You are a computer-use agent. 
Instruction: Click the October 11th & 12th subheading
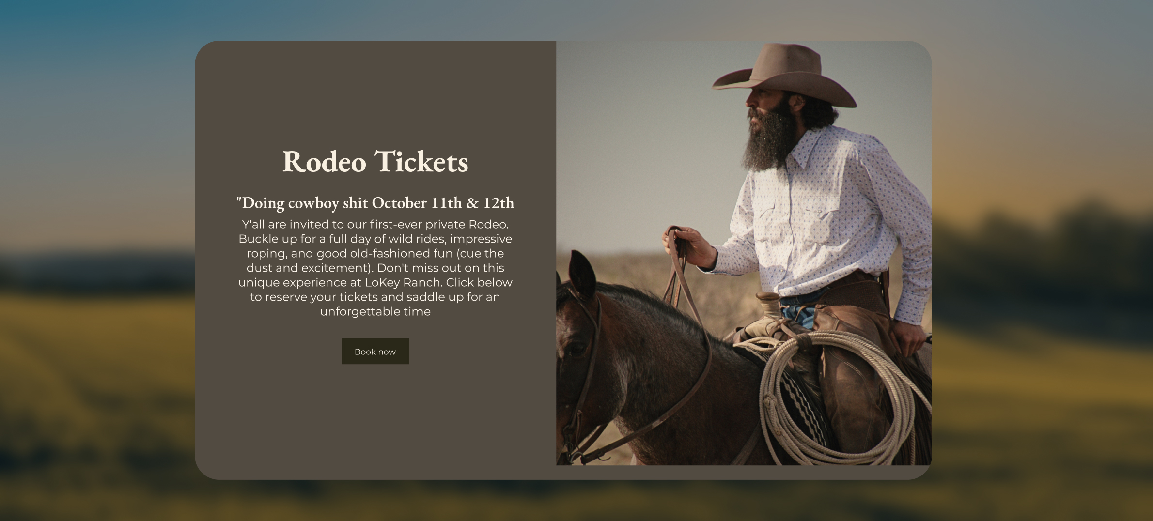coord(375,202)
